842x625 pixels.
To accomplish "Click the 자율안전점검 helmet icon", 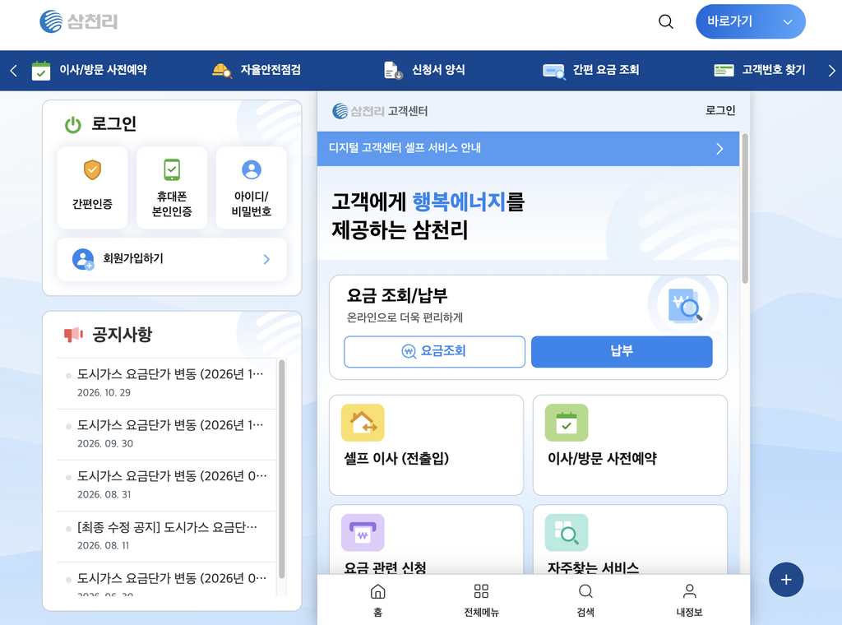I will click(x=222, y=71).
